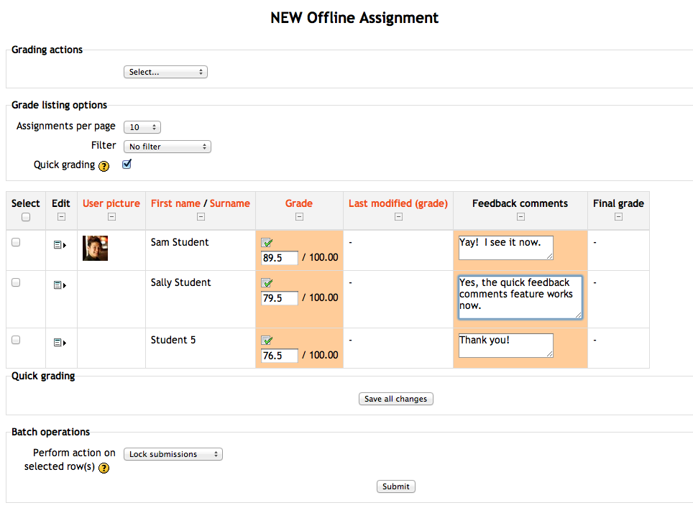The height and width of the screenshot is (513, 693).
Task: Open edit menu icon for Student 5
Action: 60,343
